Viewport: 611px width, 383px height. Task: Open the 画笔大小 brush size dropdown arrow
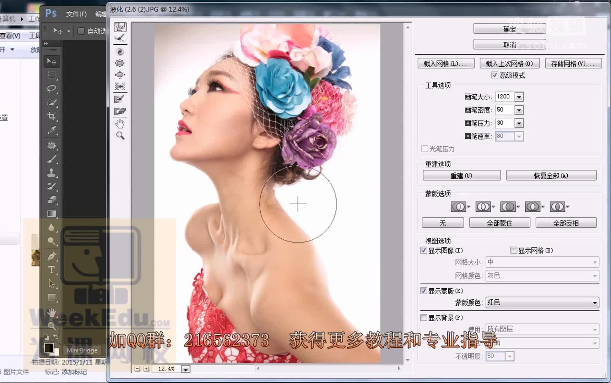coord(519,97)
